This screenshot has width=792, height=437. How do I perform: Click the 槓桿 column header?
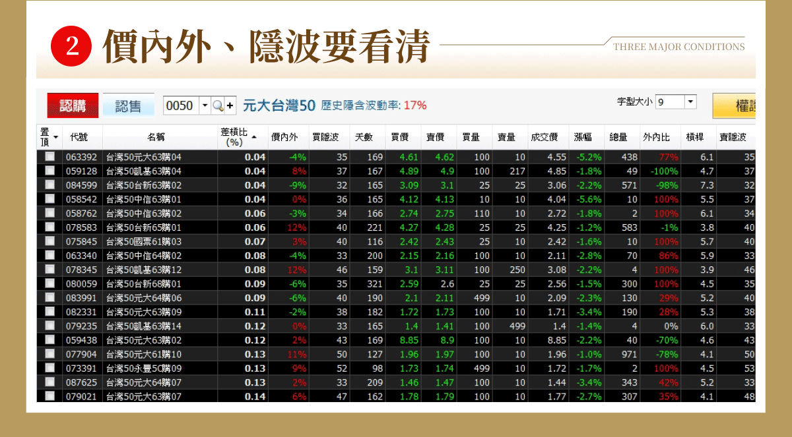coord(695,137)
